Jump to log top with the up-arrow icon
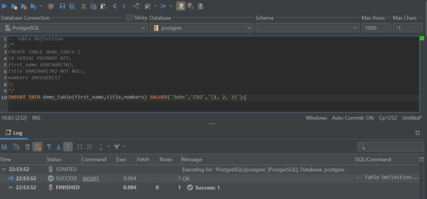The image size is (427, 199). (49, 147)
